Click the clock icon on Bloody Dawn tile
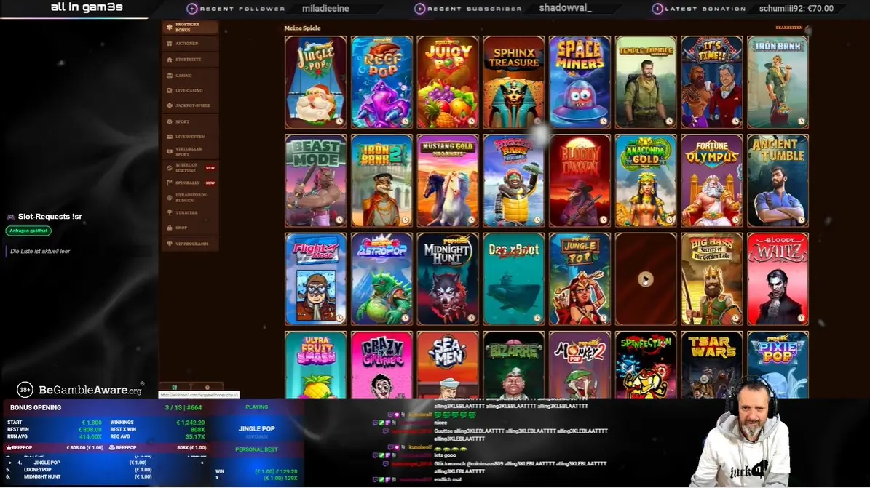Image resolution: width=870 pixels, height=488 pixels. coord(603,220)
